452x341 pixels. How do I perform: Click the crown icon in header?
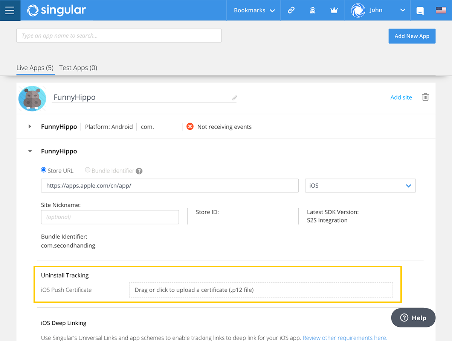pos(334,10)
